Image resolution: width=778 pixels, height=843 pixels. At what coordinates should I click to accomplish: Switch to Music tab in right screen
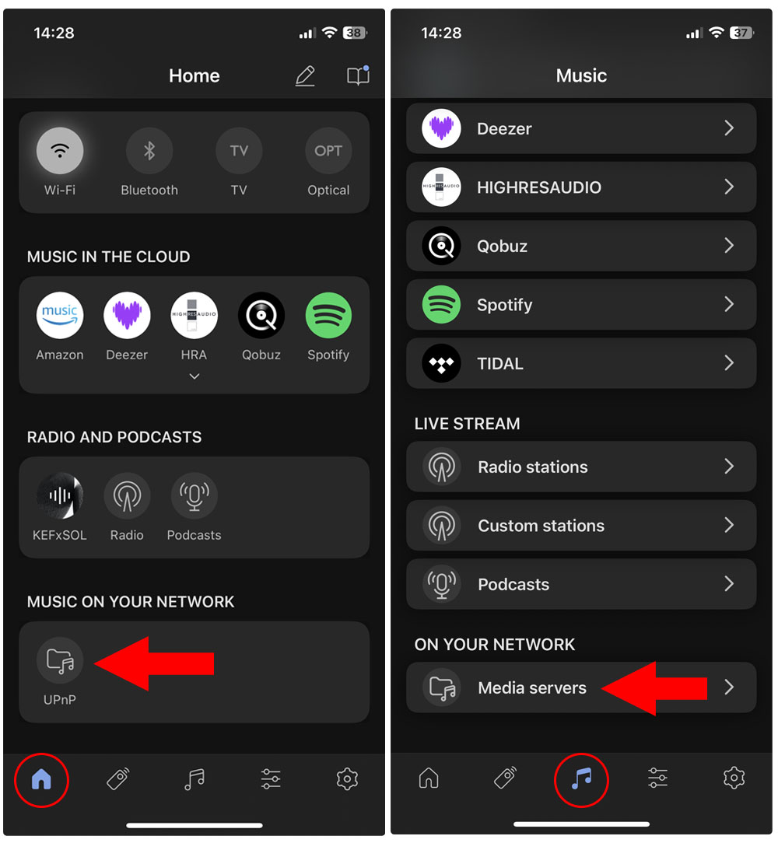[581, 779]
